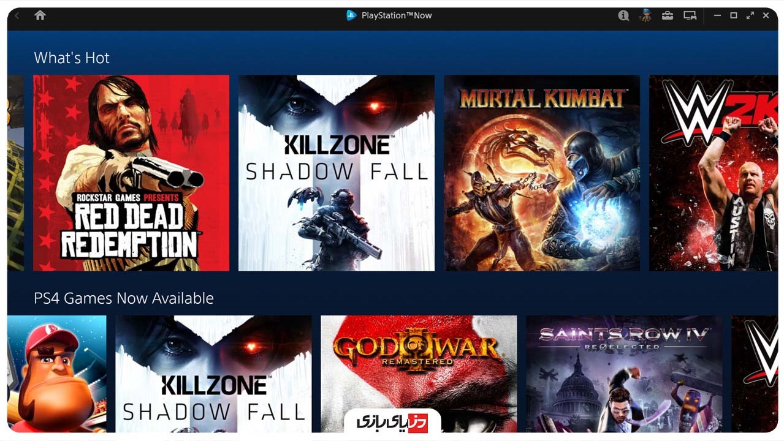Click the PlayStation Now logo icon
Screen dimensions: 784x441
click(x=351, y=15)
